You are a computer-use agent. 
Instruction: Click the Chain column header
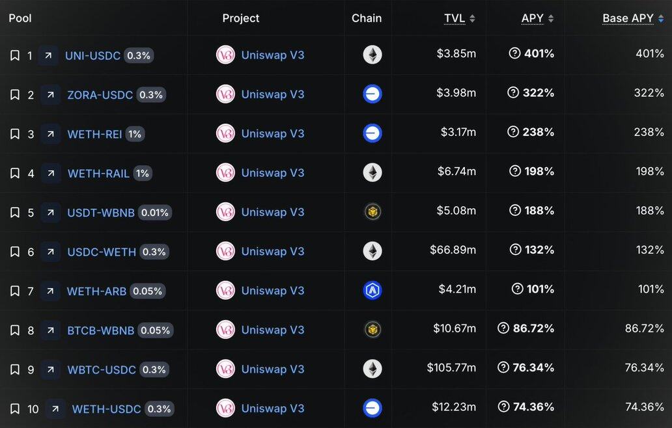coord(367,18)
